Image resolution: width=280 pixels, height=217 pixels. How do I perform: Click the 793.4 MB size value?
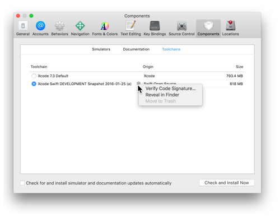(235, 76)
